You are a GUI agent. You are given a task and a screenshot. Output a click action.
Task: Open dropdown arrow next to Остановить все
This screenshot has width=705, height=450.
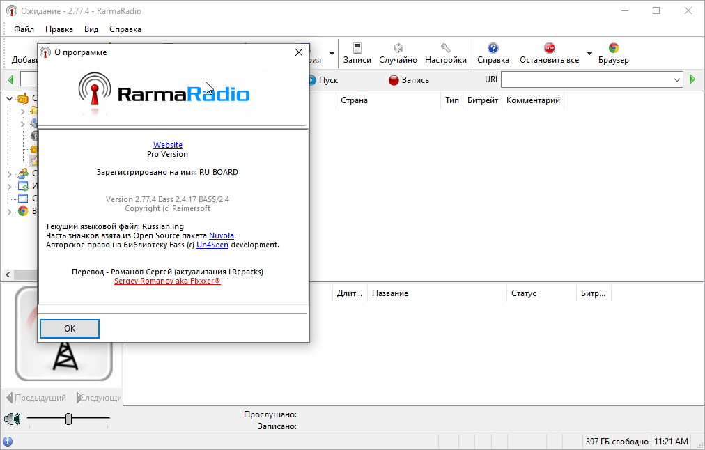tap(589, 54)
